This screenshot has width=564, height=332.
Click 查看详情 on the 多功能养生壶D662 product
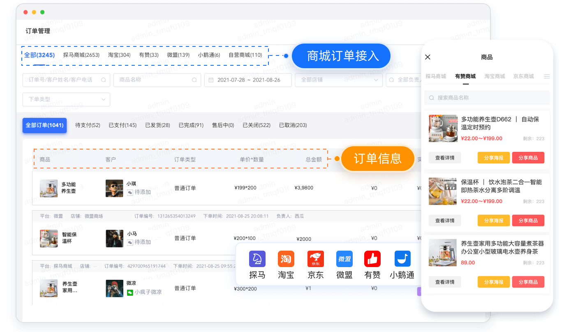click(x=444, y=157)
